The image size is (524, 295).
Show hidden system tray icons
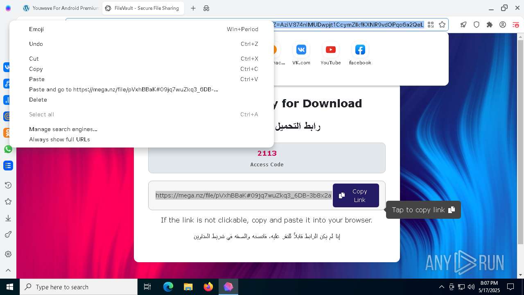[x=441, y=287]
